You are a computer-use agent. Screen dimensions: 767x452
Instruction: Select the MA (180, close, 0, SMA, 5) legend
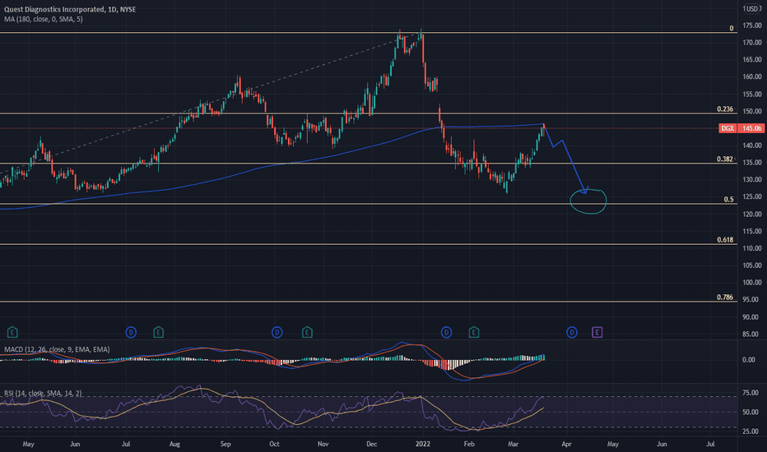point(43,19)
